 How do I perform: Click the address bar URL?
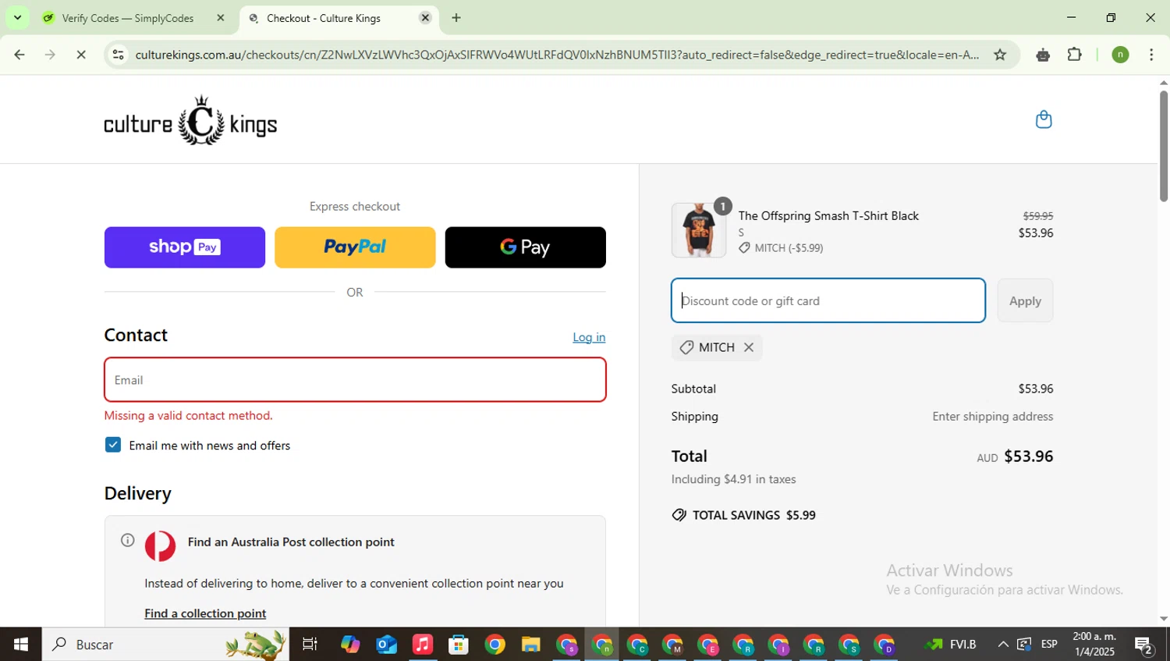(x=557, y=55)
